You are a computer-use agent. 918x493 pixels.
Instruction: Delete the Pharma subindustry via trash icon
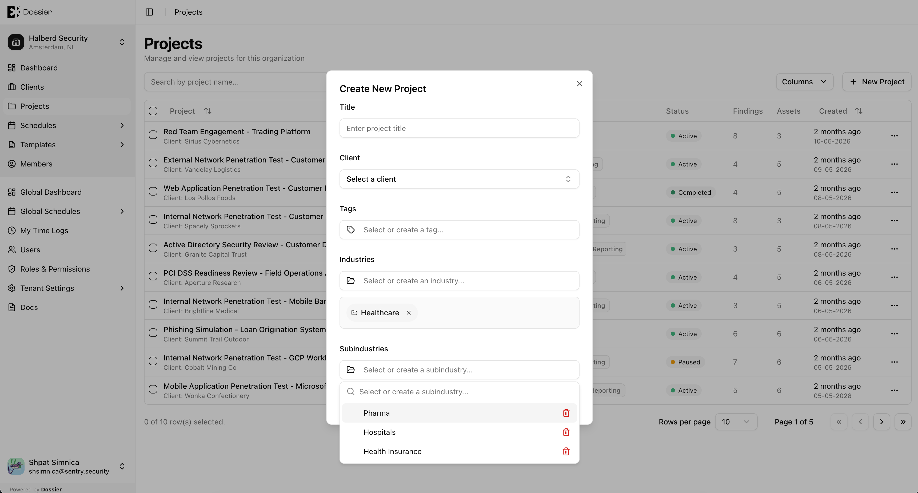click(x=566, y=413)
